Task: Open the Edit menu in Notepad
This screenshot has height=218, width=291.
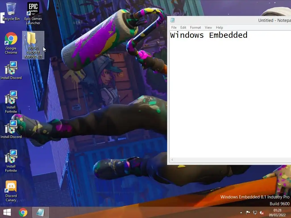Action: tap(183, 28)
